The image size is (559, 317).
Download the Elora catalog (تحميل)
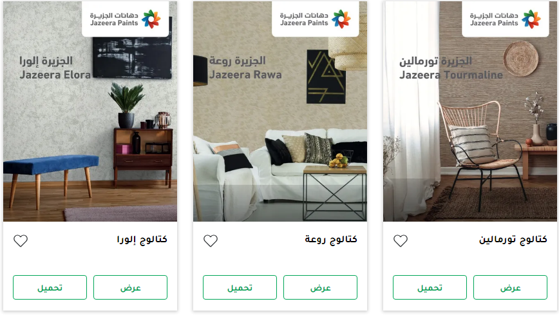tap(50, 287)
